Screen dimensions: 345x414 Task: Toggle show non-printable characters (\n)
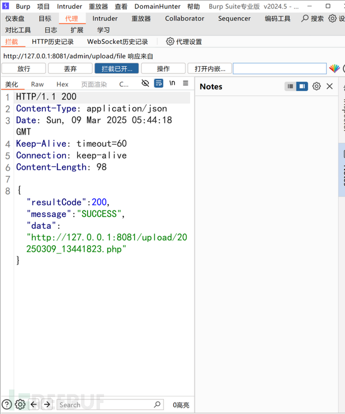pos(172,83)
